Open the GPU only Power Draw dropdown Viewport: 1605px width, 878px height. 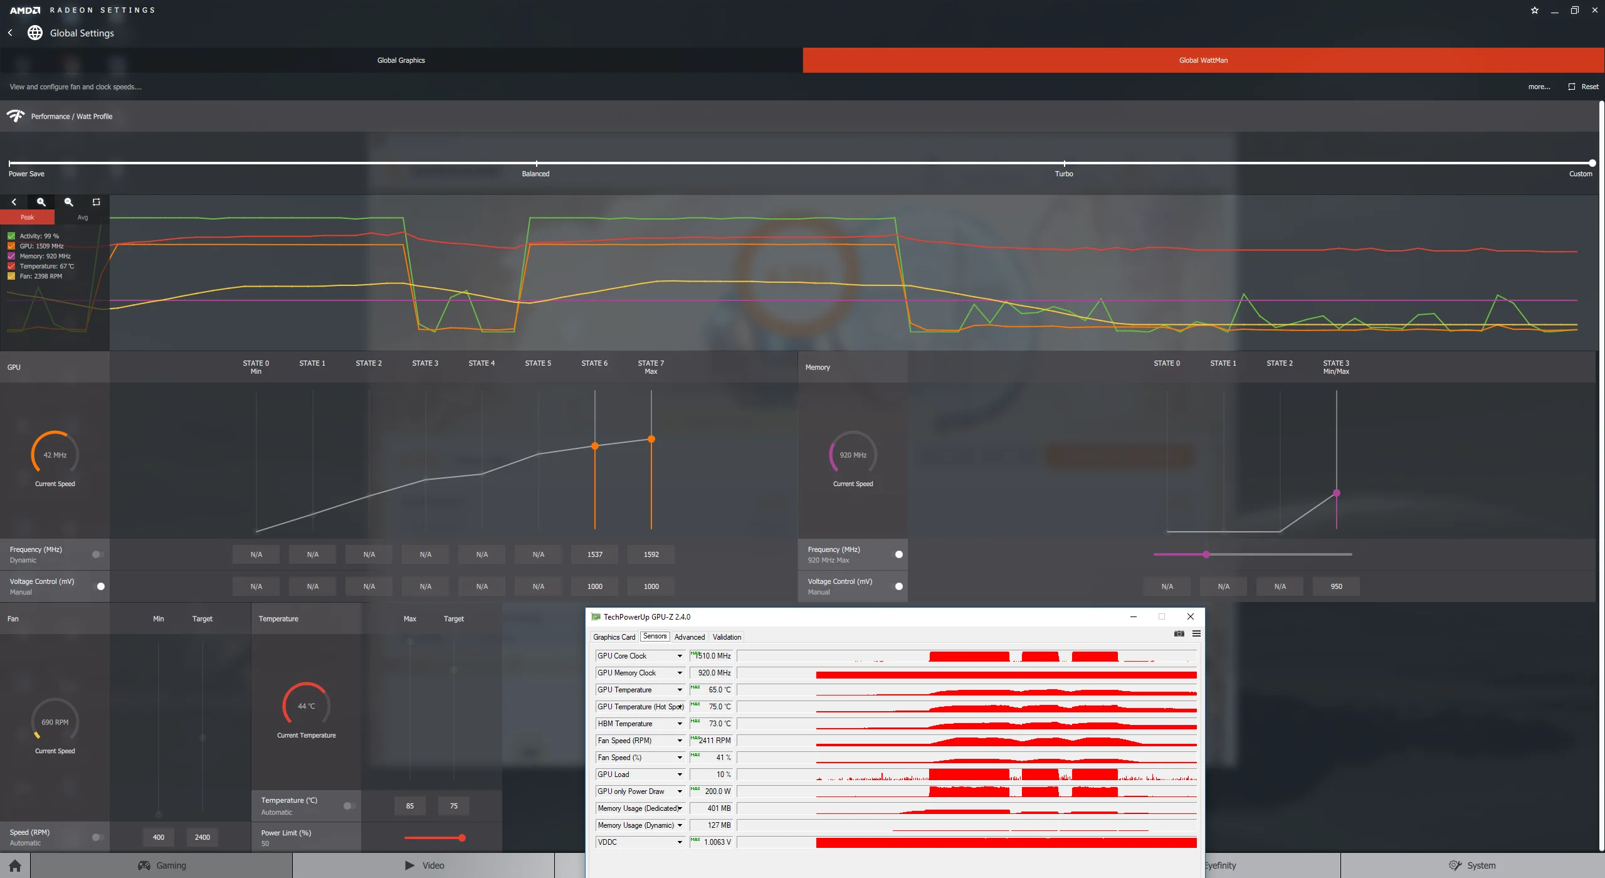tap(680, 791)
